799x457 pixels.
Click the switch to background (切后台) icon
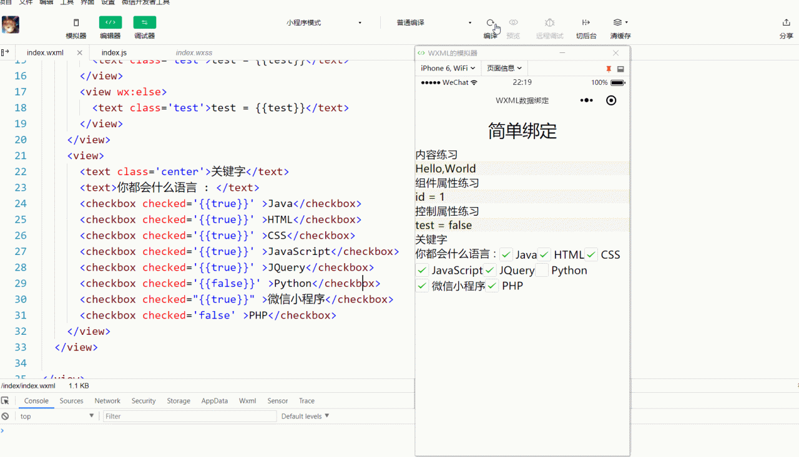(586, 22)
